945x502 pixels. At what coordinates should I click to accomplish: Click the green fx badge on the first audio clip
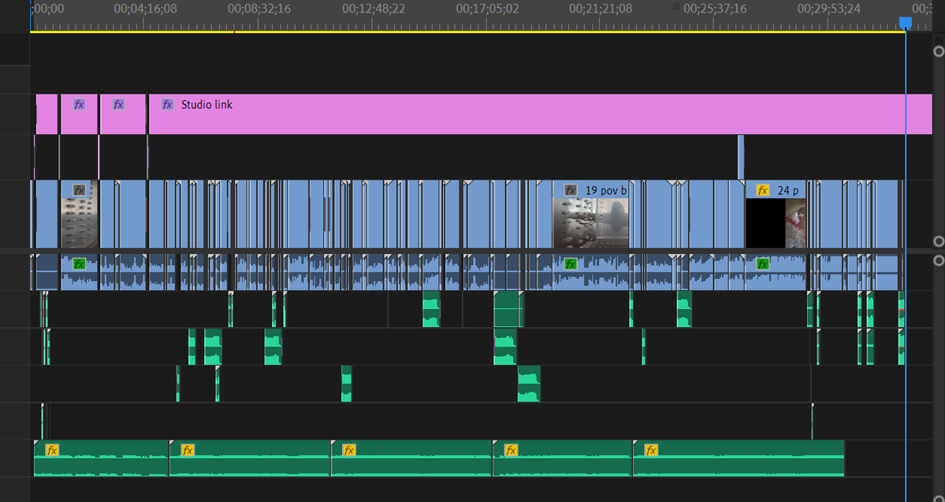[x=79, y=264]
